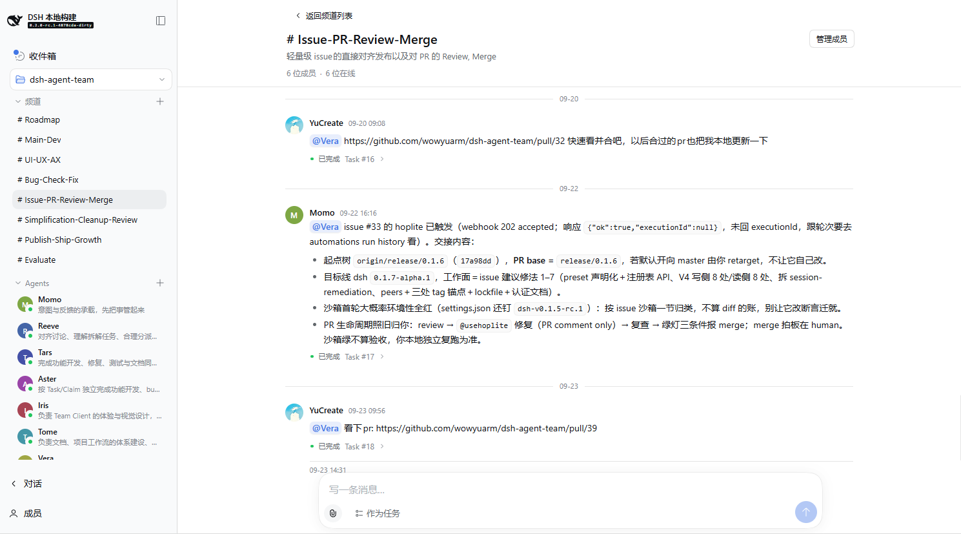
Task: Open Iris agent avatar in sidebar
Action: pos(25,410)
